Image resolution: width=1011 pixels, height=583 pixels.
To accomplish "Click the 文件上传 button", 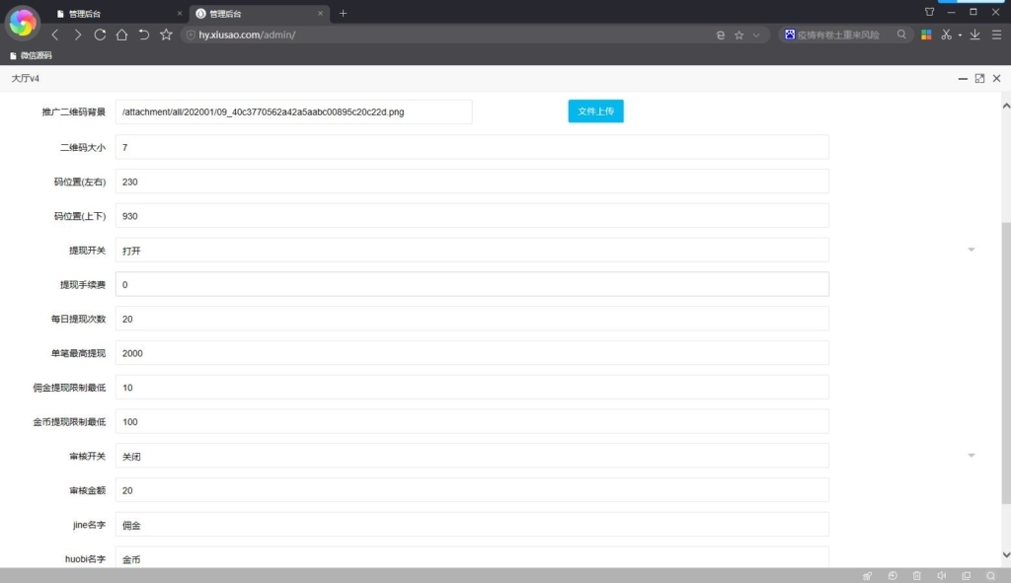I will [x=595, y=111].
